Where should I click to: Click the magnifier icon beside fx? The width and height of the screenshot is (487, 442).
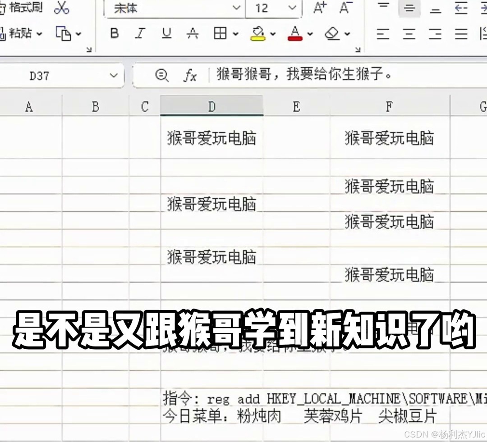(x=162, y=75)
